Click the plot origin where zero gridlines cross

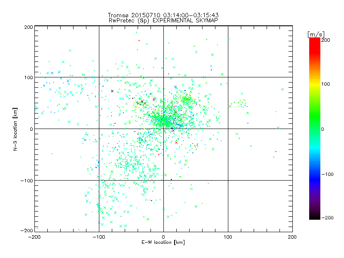(x=163, y=129)
